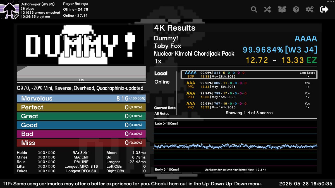Image resolution: width=335 pixels, height=188 pixels.
Task: Click the date time 2025-05-28 18:50:35
Action: [306, 184]
